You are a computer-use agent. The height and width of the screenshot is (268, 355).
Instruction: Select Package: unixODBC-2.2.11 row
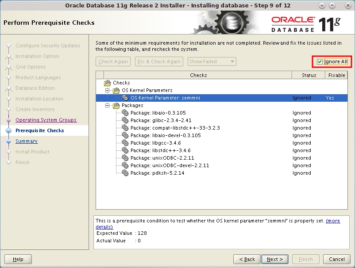coord(222,157)
